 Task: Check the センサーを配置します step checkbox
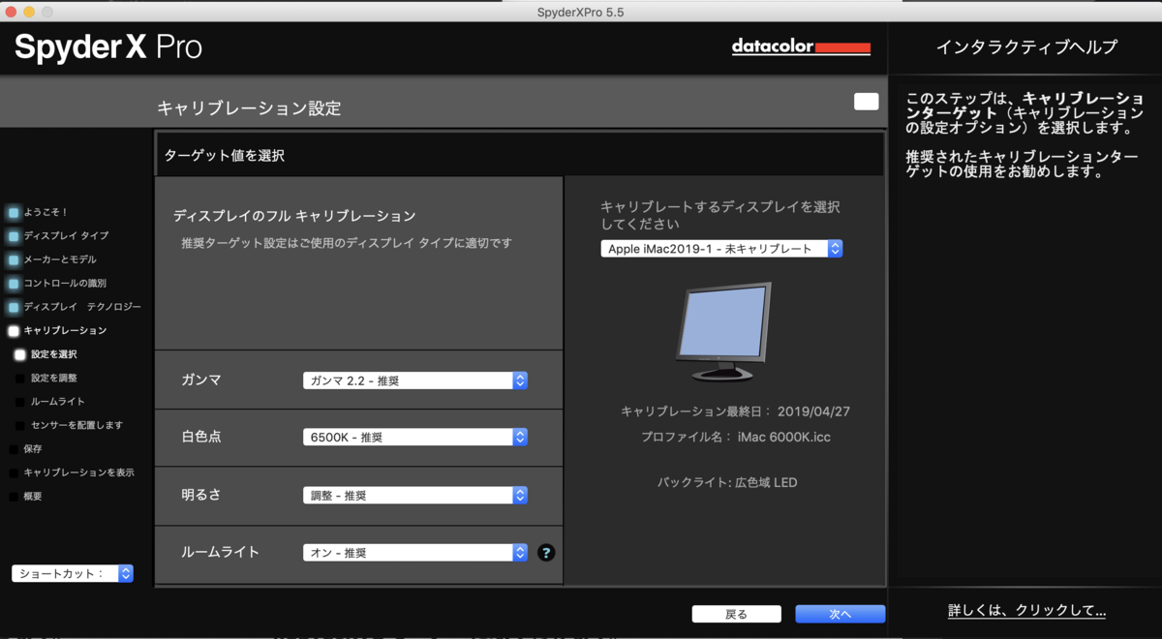19,424
